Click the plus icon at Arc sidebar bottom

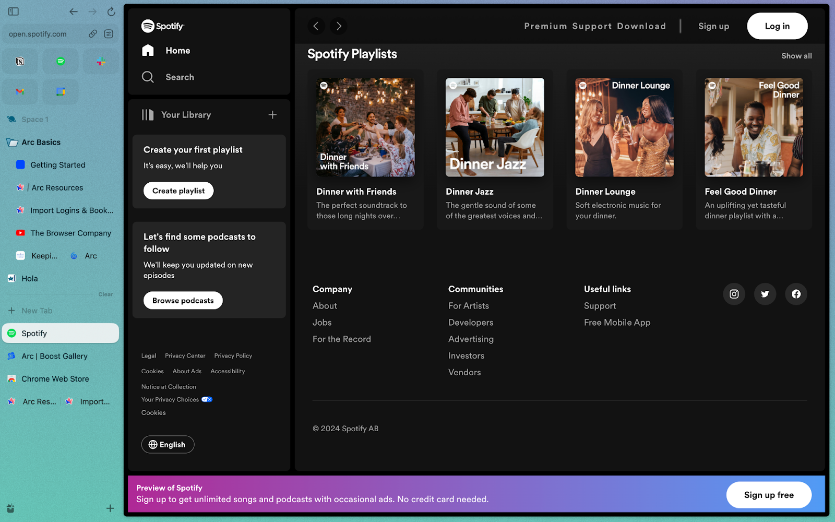click(110, 508)
